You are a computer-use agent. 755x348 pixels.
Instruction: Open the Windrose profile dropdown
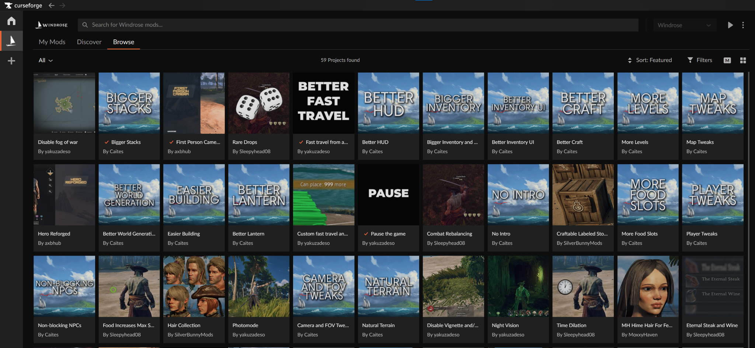click(685, 25)
